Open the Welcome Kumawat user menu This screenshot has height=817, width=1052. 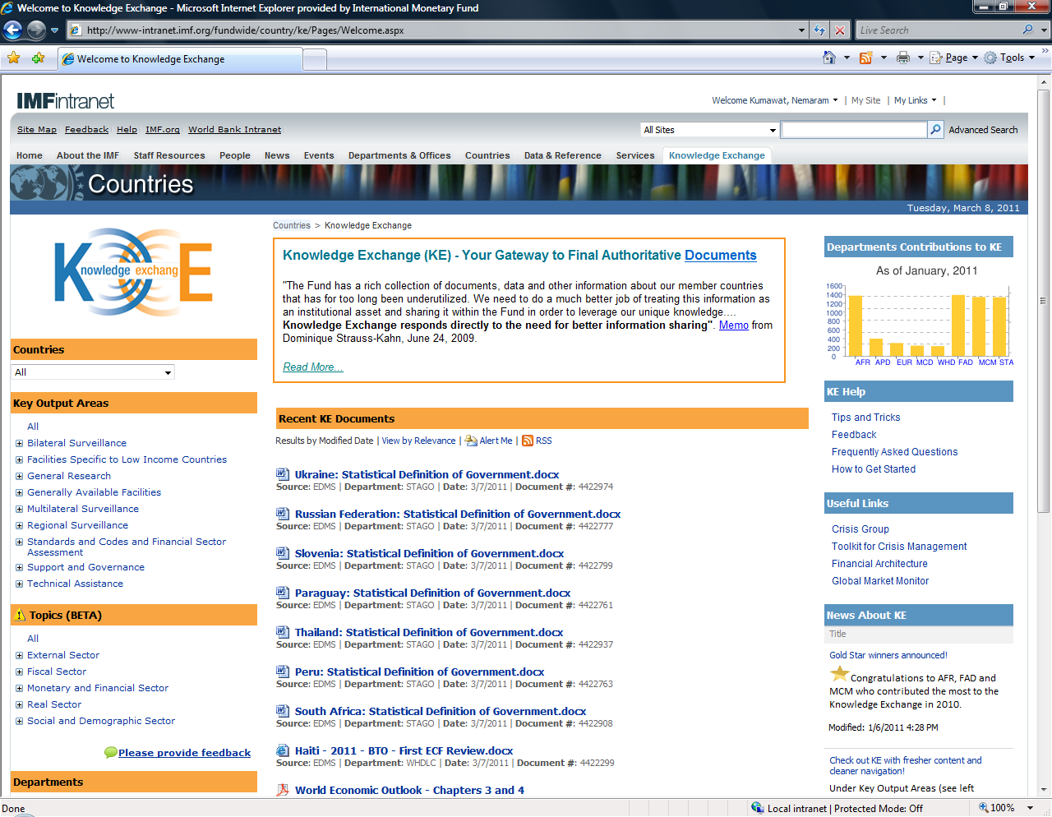[775, 100]
